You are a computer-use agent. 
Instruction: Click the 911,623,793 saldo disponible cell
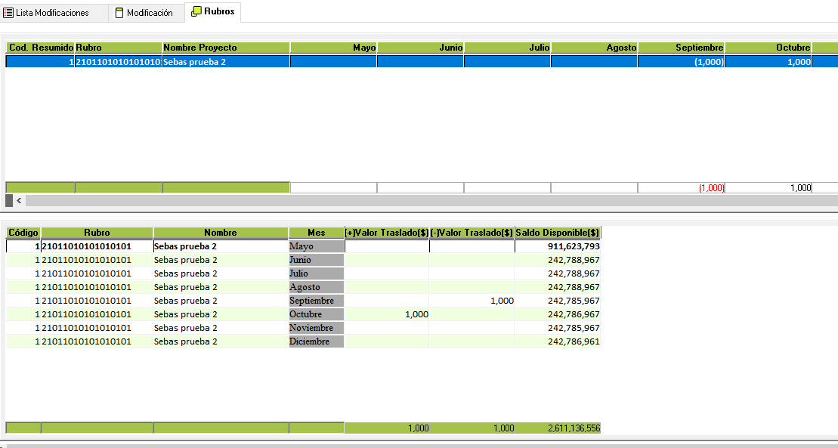tap(558, 246)
